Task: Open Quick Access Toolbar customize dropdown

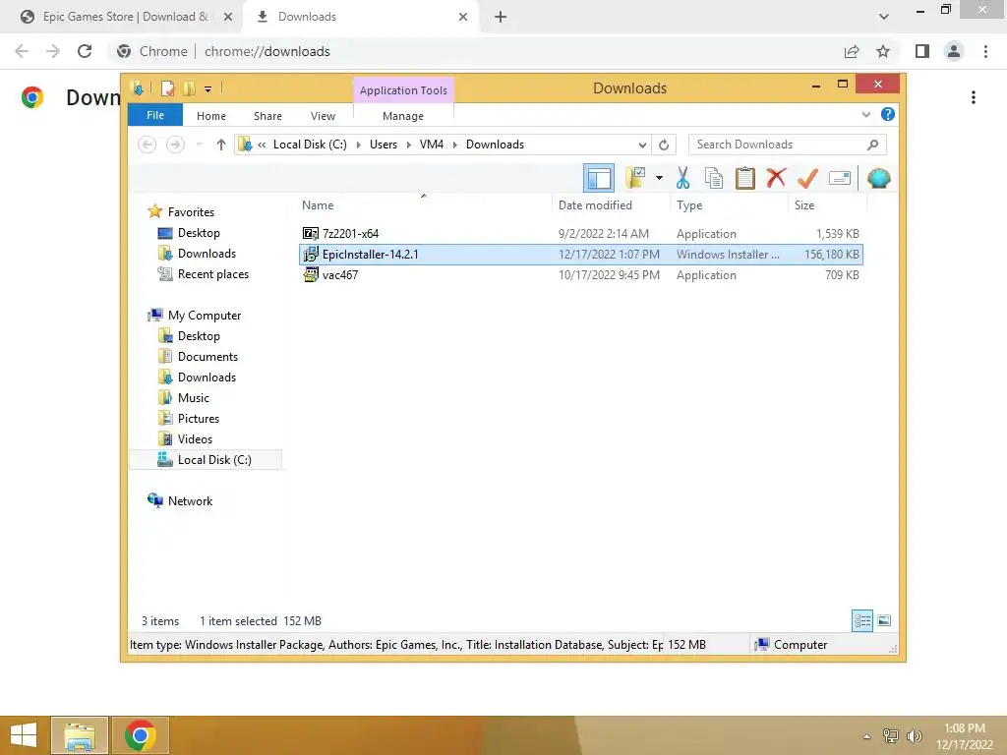Action: 208,88
